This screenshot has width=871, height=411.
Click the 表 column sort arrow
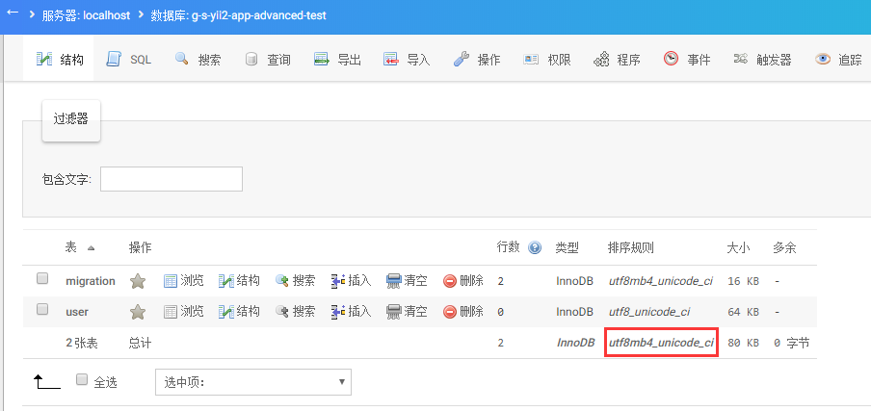pos(92,248)
